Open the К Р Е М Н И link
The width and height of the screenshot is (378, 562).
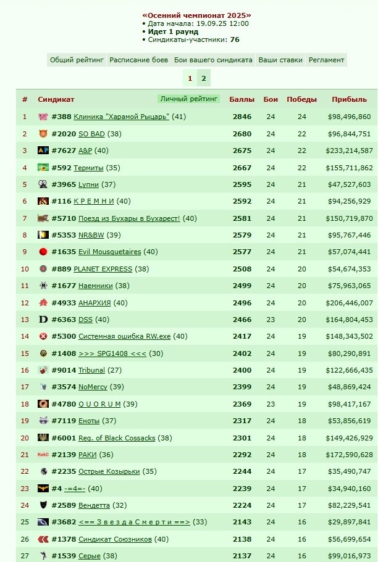pos(94,201)
